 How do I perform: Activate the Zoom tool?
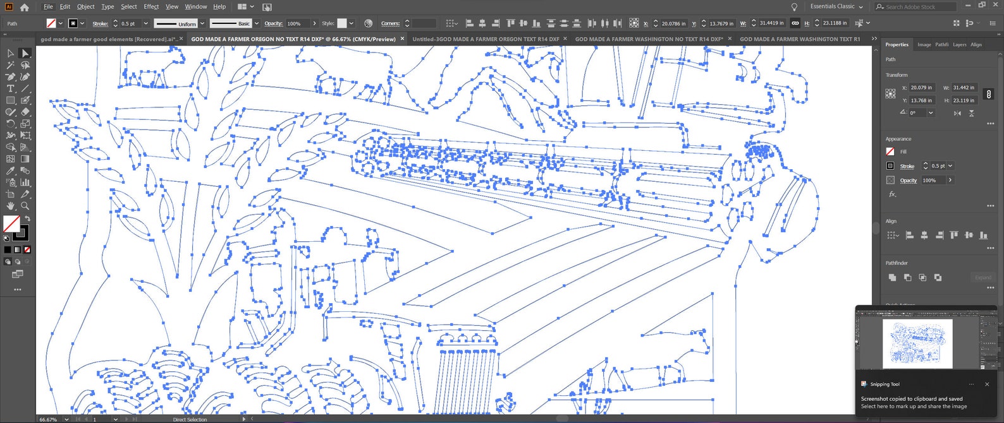pyautogui.click(x=25, y=206)
